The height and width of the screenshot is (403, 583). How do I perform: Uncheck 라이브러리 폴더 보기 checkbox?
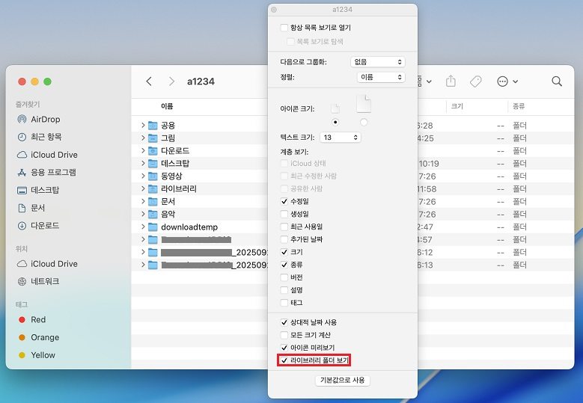(x=284, y=360)
